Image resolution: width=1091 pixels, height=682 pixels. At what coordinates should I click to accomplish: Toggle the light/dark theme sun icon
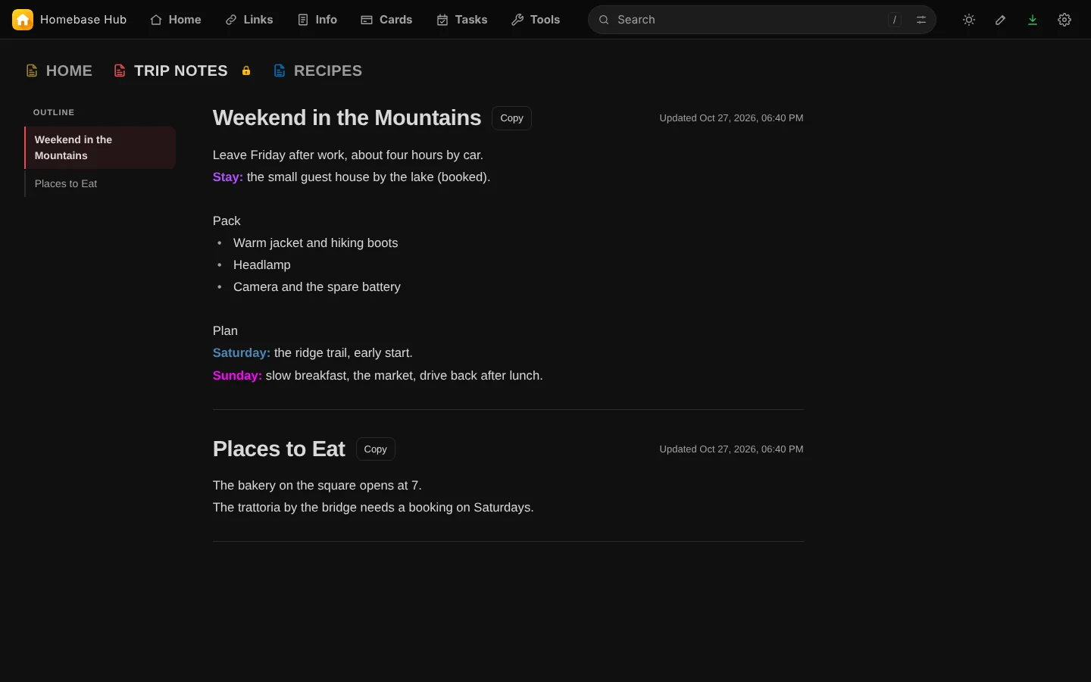click(969, 20)
